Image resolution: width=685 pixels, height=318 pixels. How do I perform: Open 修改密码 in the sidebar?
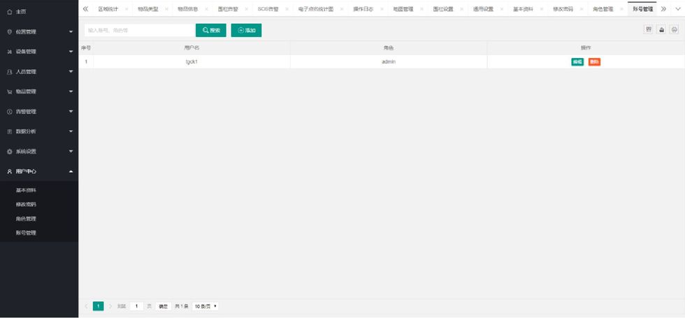point(26,204)
